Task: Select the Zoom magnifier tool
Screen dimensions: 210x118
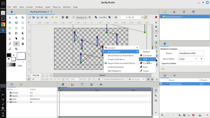Action: (16, 49)
